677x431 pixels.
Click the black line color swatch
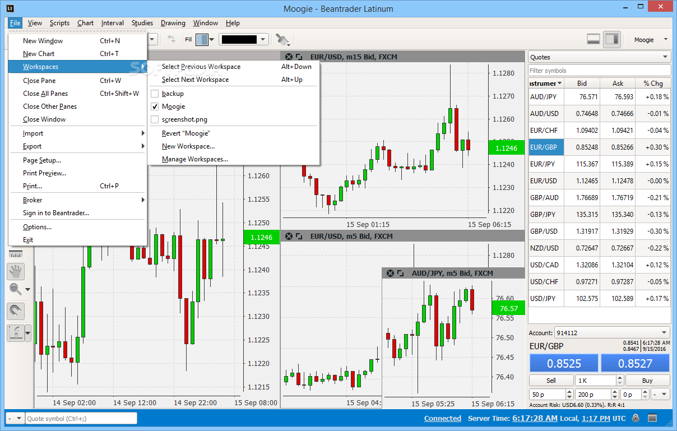point(239,40)
